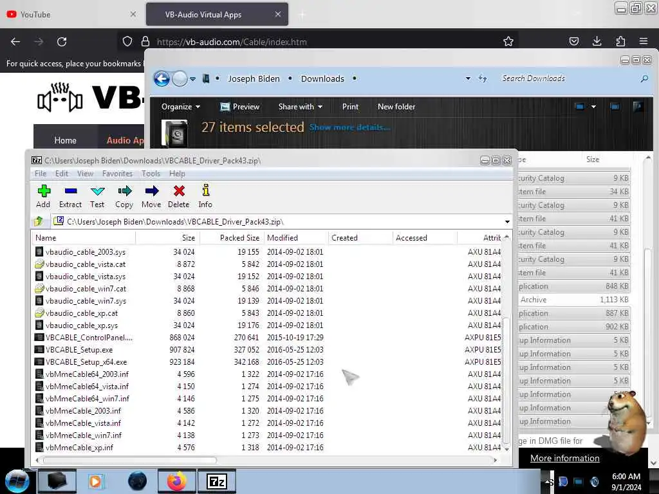
Task: Open the Share with dropdown
Action: [x=300, y=107]
